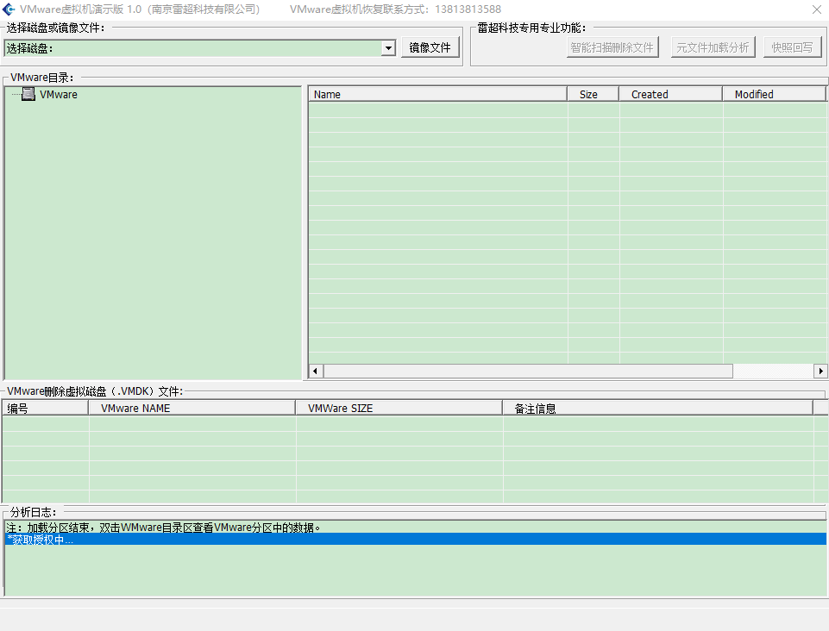This screenshot has height=631, width=829.
Task: Sort file list by Size column
Action: point(593,95)
